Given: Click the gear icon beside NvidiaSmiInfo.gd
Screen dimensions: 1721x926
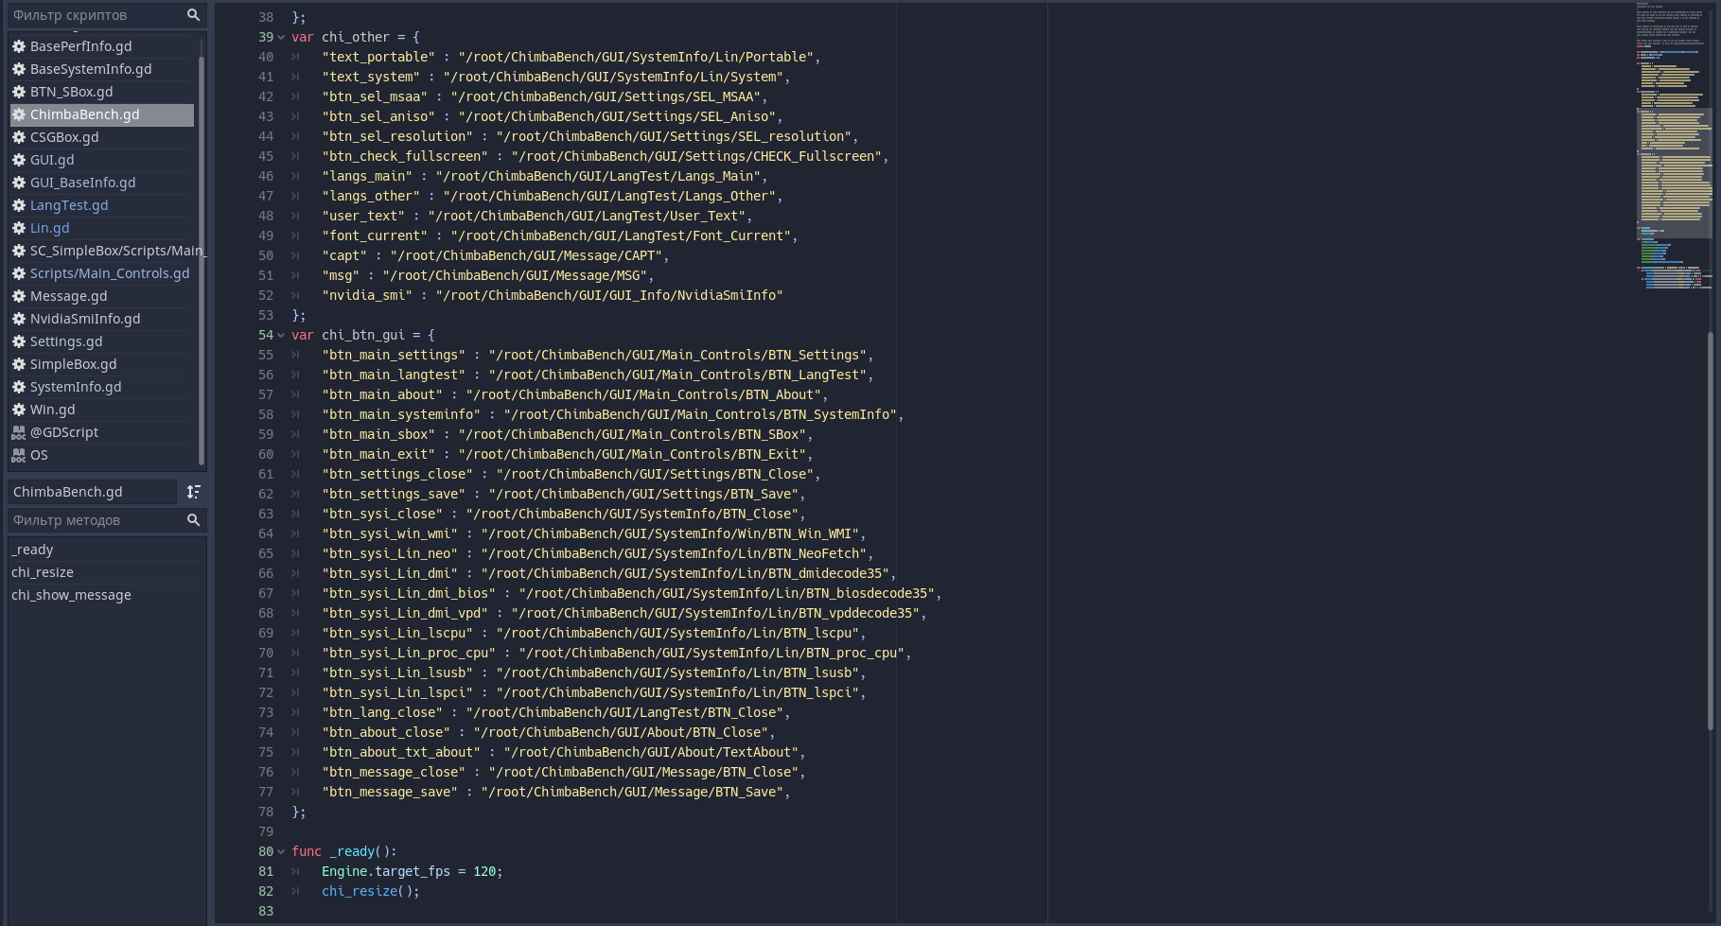Looking at the screenshot, I should (19, 319).
